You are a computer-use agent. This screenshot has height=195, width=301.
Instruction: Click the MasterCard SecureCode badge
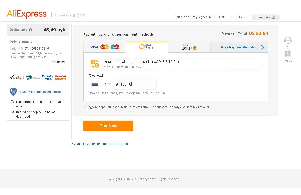60,77
